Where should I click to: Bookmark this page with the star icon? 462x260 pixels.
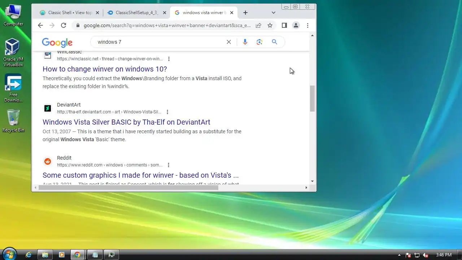[x=270, y=25]
